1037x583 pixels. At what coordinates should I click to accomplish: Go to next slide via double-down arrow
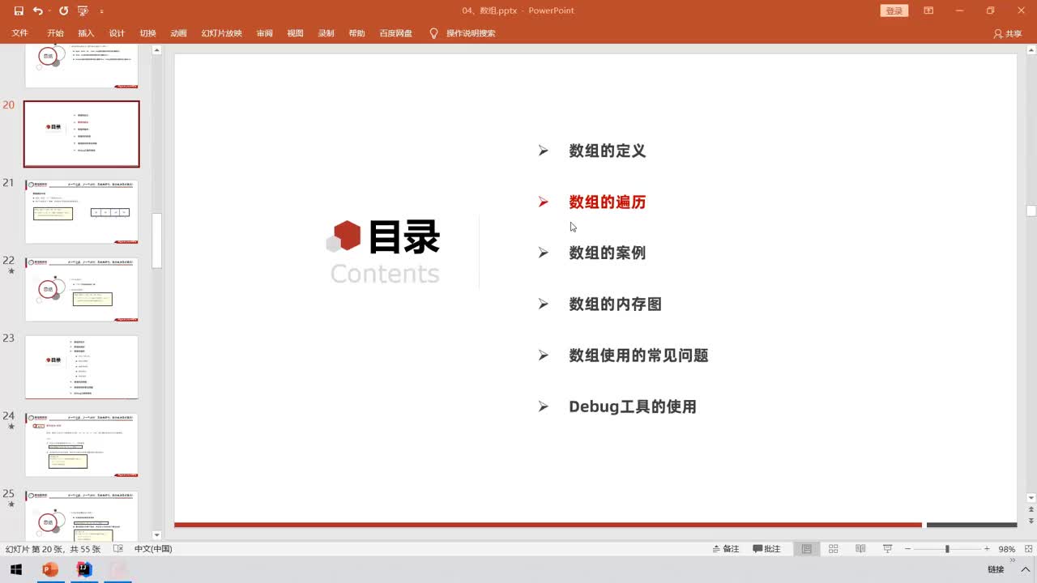[1031, 521]
